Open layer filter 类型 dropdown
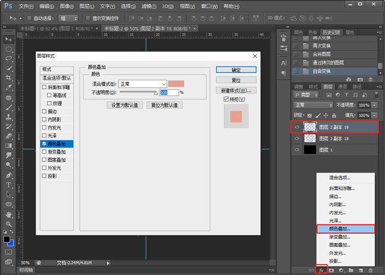Screen dimensions: 385x275 [x=306, y=94]
